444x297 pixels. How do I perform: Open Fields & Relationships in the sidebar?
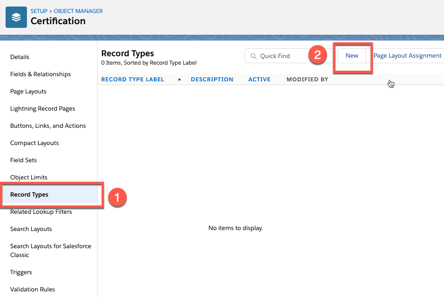click(x=40, y=74)
